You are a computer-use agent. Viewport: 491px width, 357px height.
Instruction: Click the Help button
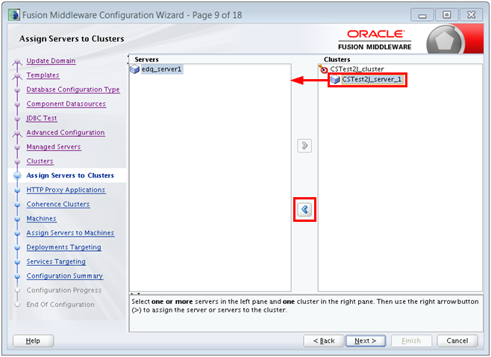tap(33, 341)
